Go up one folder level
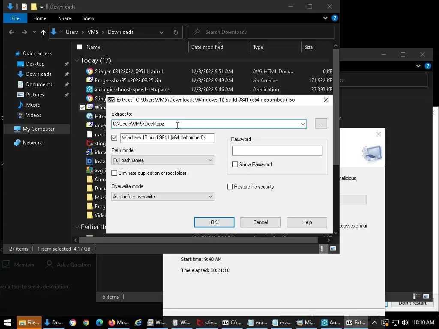439x329 pixels. pyautogui.click(x=43, y=32)
